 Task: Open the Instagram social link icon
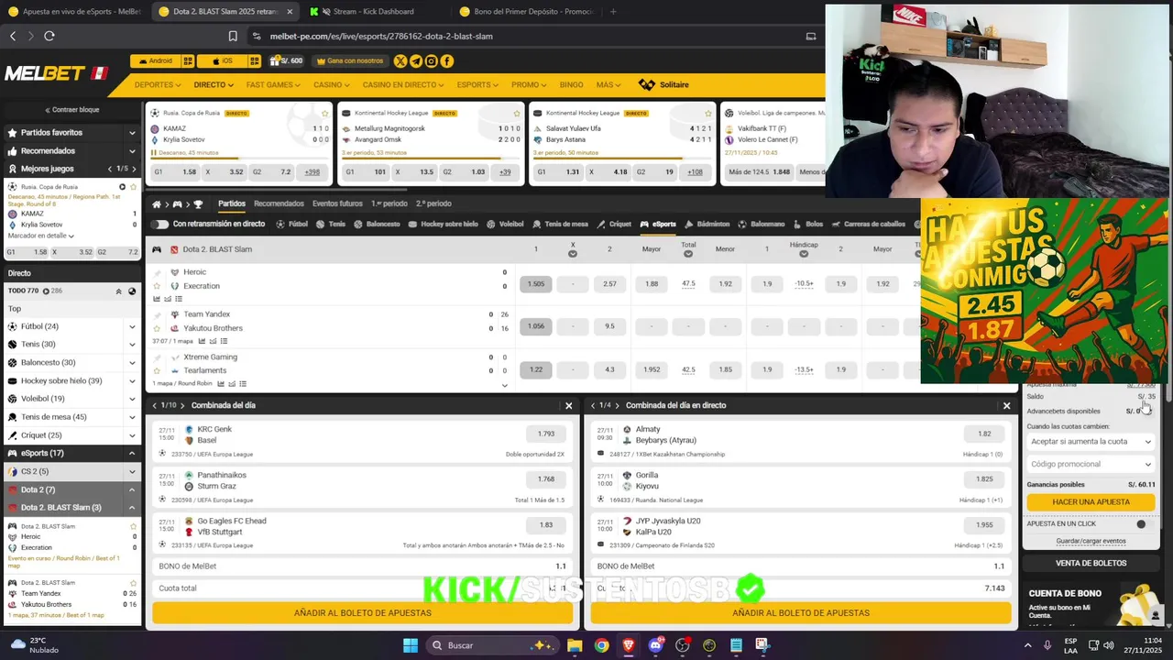coord(432,61)
